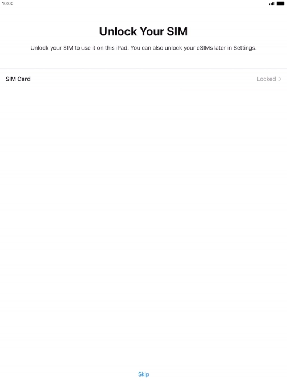Tap the battery icon in status bar
The height and width of the screenshot is (384, 287).
point(281,3)
